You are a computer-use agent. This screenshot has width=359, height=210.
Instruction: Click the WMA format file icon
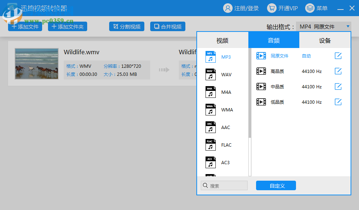pos(211,110)
